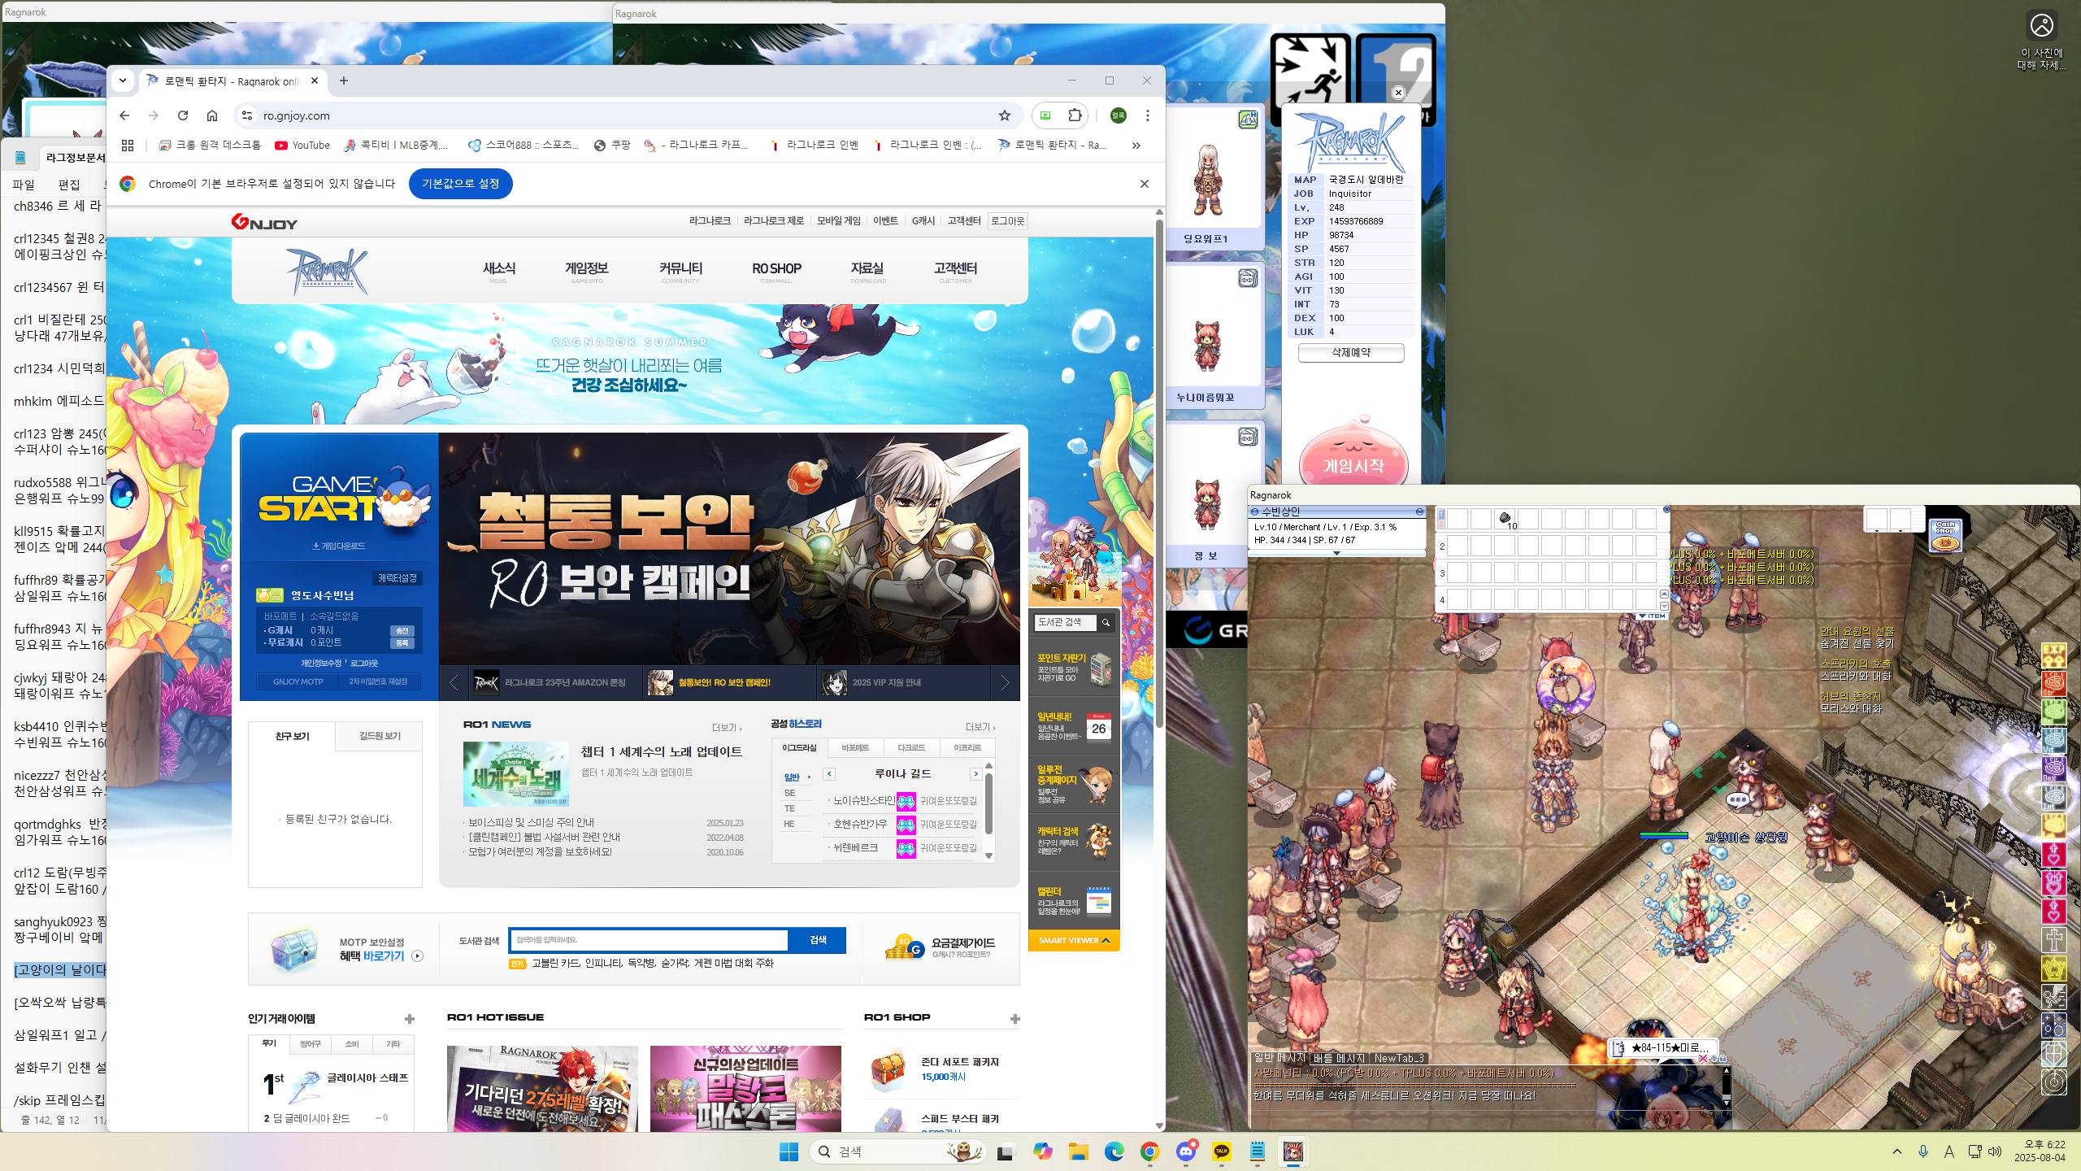
Task: Open the YouTube bookmark
Action: [x=302, y=145]
